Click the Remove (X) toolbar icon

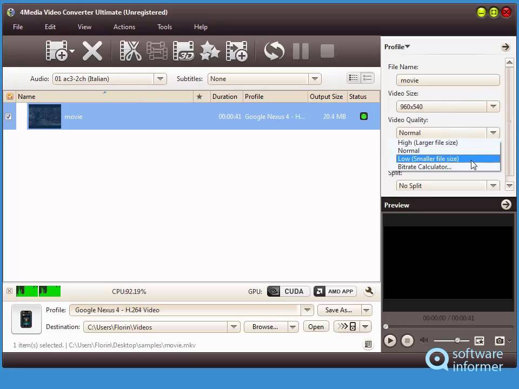[x=92, y=51]
